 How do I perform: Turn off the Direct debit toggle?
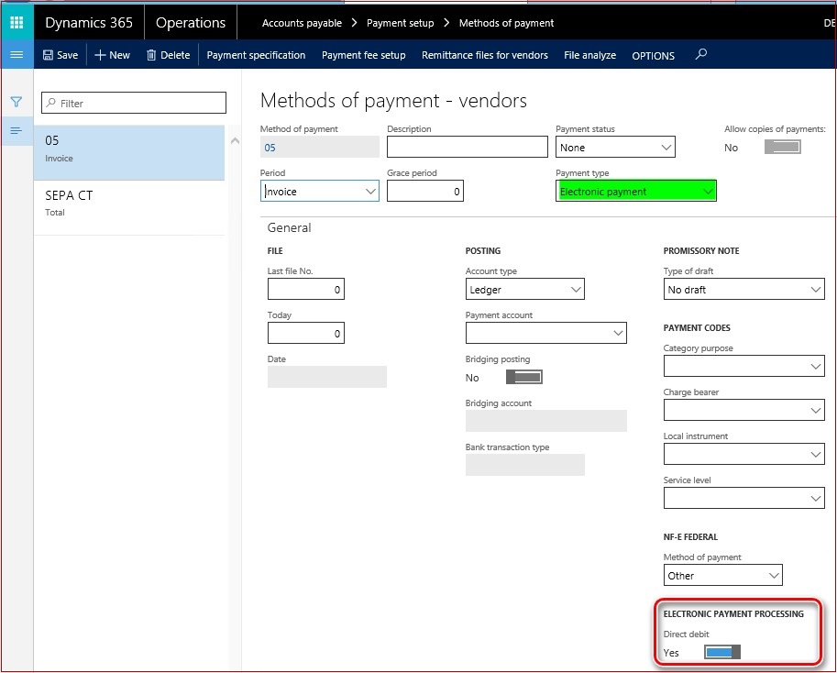[722, 652]
